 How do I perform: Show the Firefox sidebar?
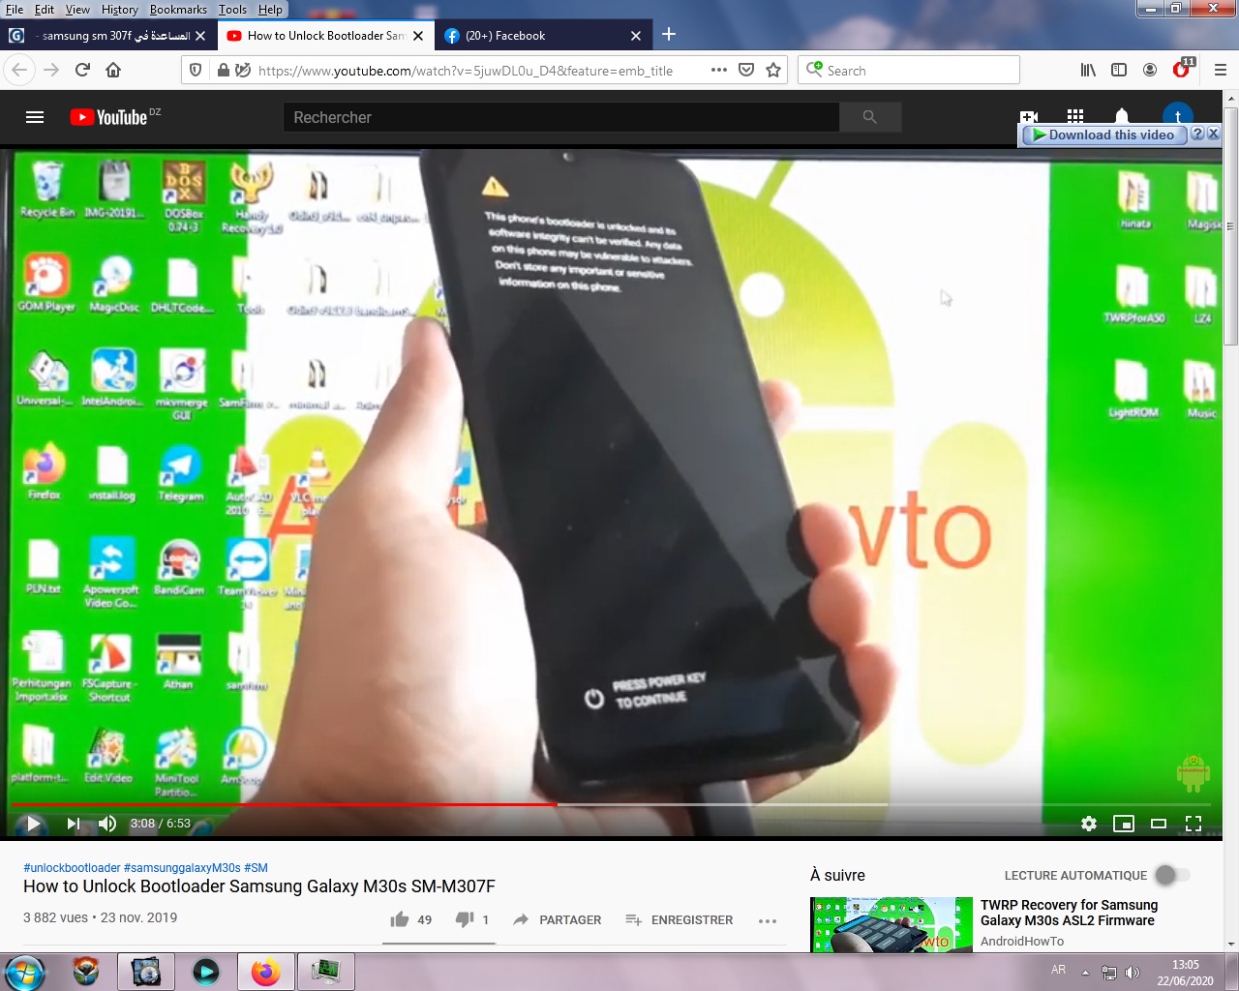pos(1119,70)
